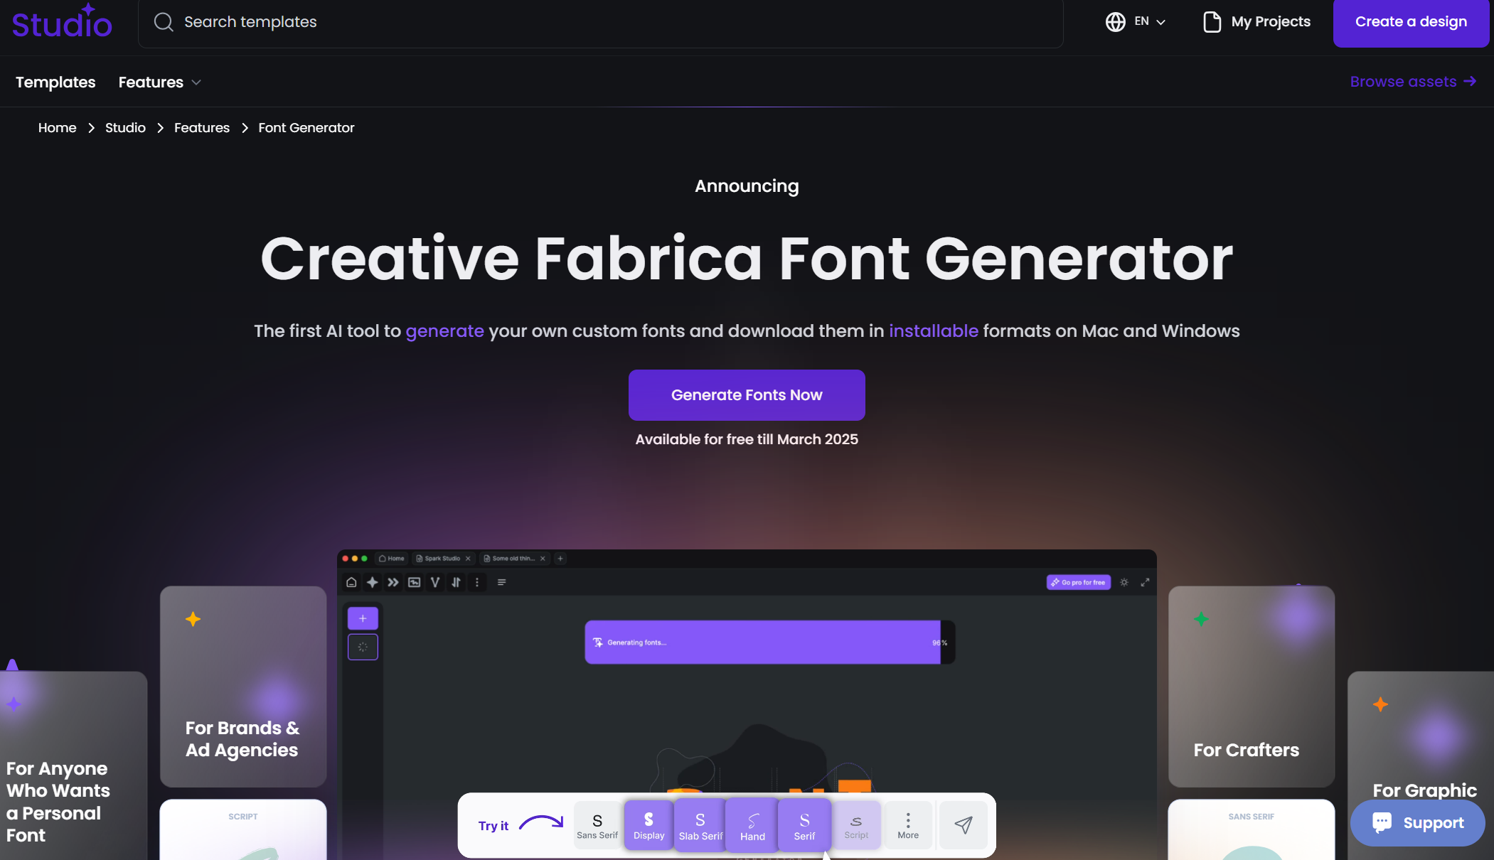Click the send paper-plane icon
This screenshot has width=1494, height=860.
tap(963, 824)
